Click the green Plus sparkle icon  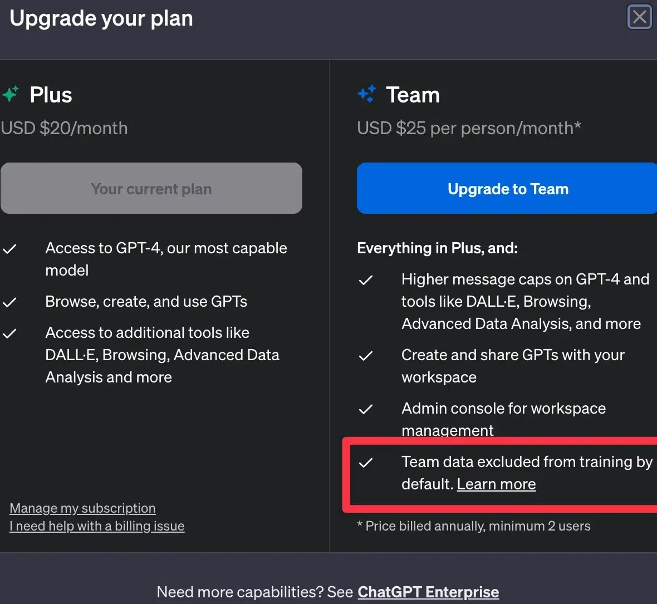pyautogui.click(x=11, y=94)
